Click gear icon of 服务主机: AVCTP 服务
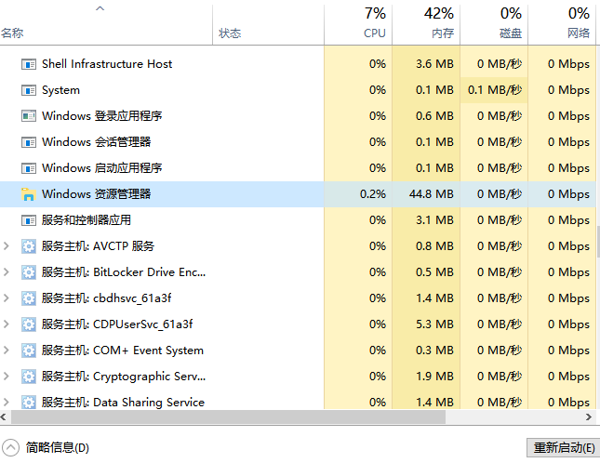The width and height of the screenshot is (600, 463). click(29, 246)
